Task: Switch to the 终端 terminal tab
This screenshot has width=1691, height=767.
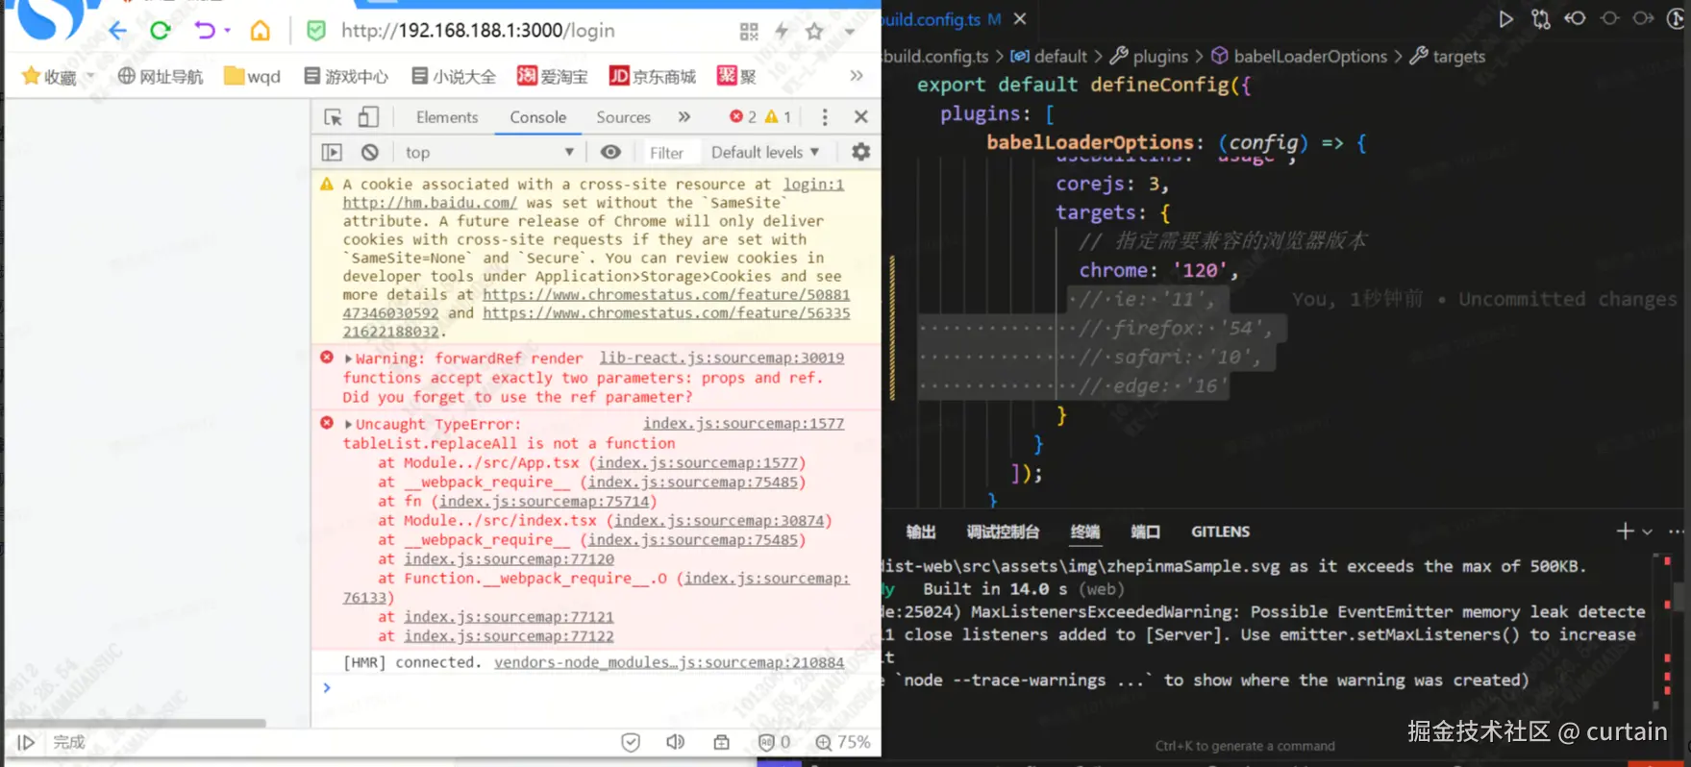Action: click(x=1084, y=532)
